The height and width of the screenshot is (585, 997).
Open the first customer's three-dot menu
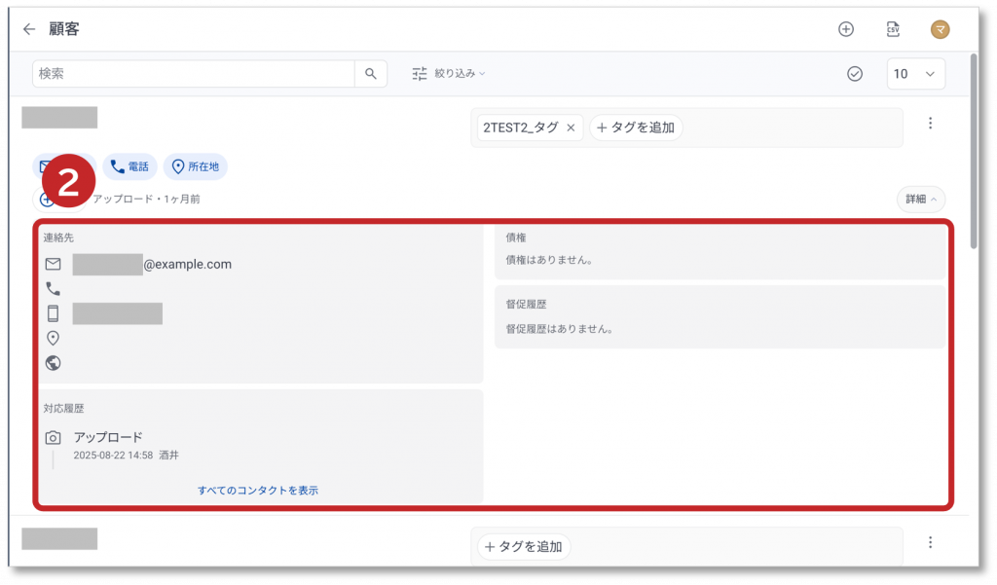coord(931,124)
